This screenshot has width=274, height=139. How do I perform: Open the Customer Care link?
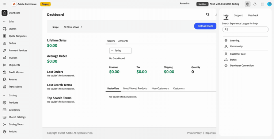click(238, 54)
